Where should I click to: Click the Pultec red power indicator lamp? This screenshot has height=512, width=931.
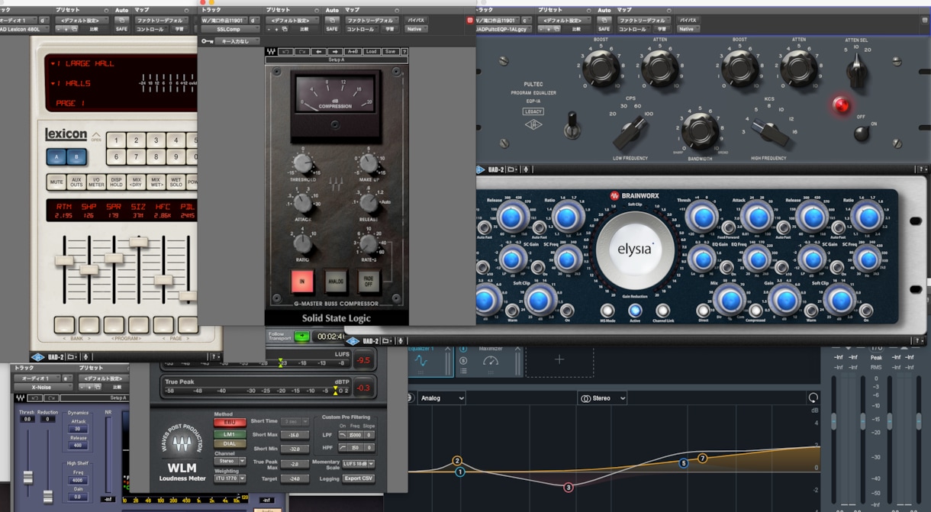click(841, 105)
